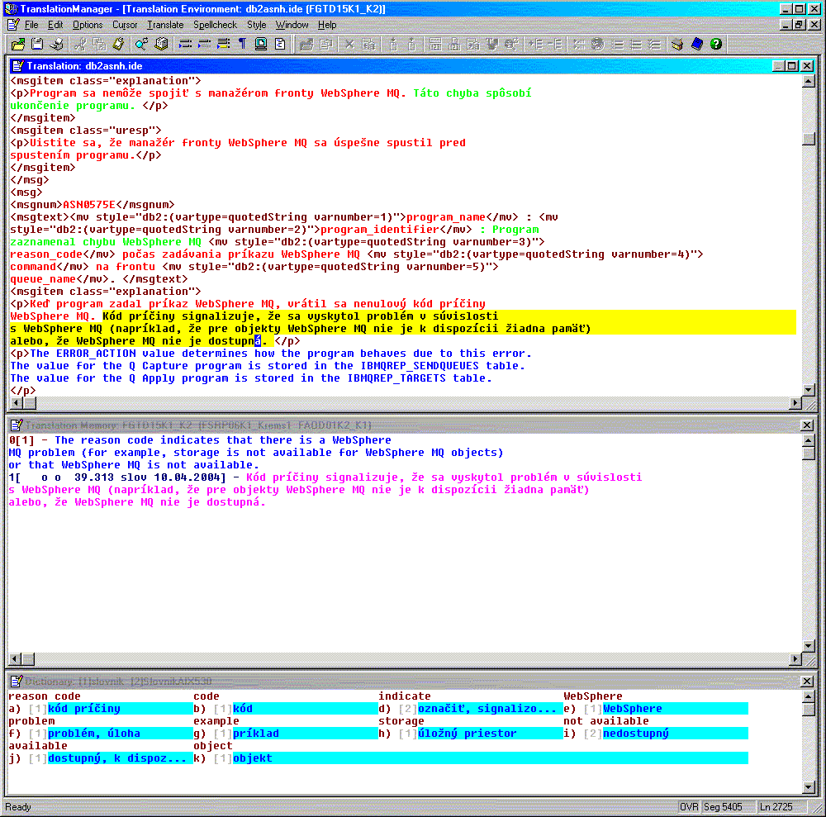This screenshot has height=817, width=826.
Task: Maximize the Translation db2asnh.ide window
Action: [792, 66]
